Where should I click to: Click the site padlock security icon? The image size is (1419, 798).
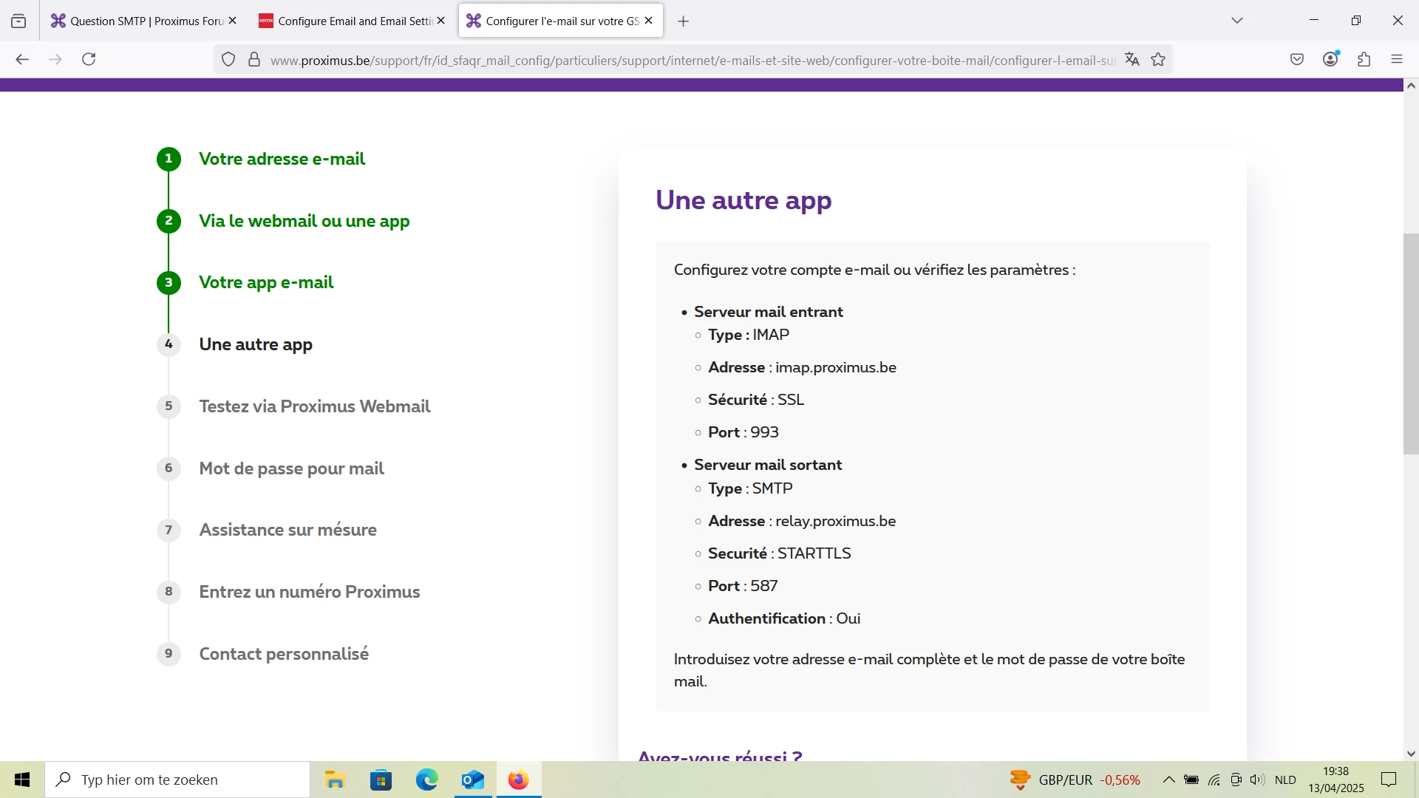pyautogui.click(x=254, y=60)
